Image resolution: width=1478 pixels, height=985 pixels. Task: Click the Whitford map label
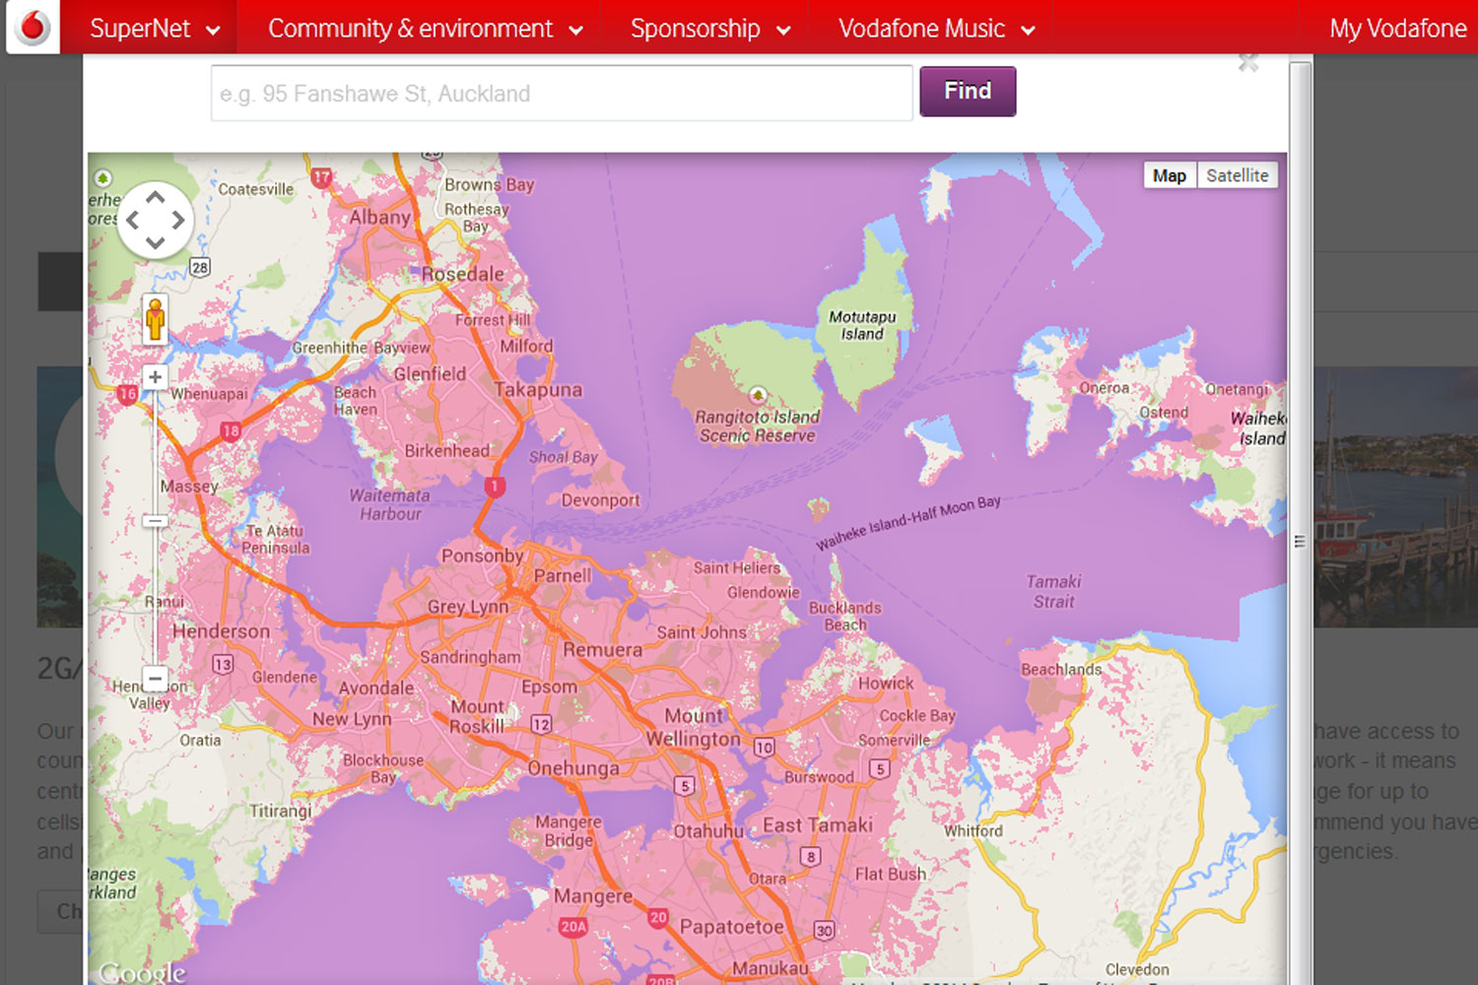pos(973,830)
